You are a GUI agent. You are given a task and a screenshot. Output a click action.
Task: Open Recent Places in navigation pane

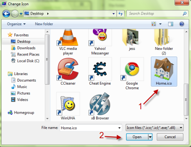(x=25, y=54)
